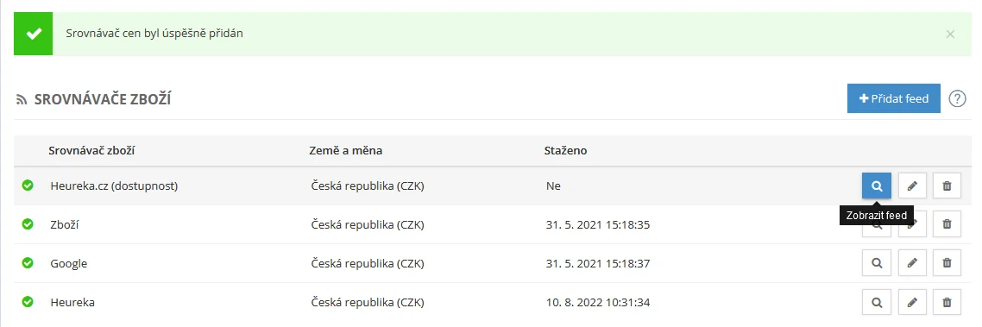This screenshot has height=327, width=982.
Task: Toggle green status icon of Google
Action: [28, 263]
